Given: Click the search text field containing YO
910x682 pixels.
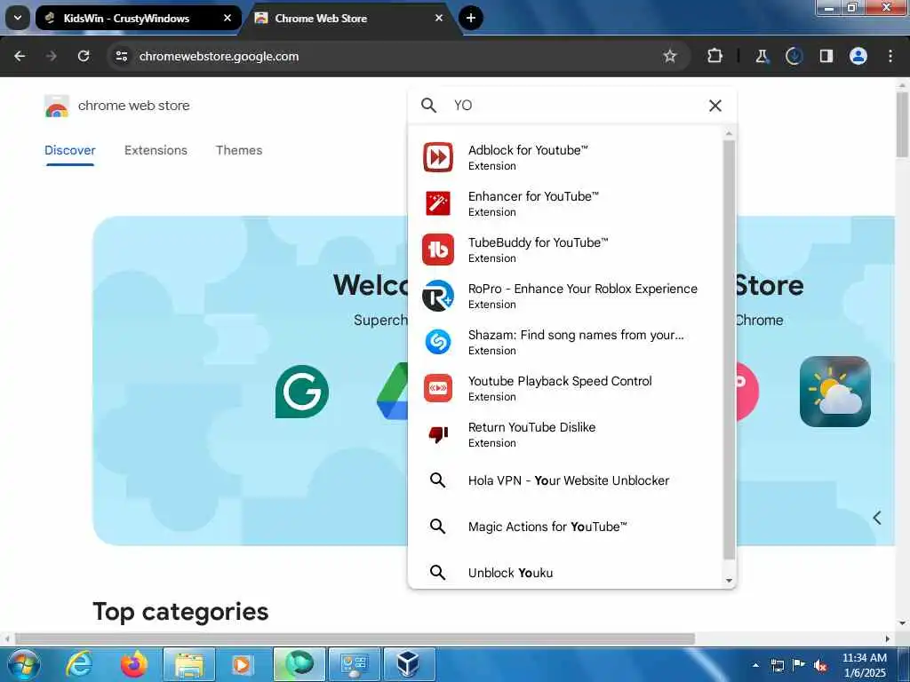Looking at the screenshot, I should (x=571, y=106).
